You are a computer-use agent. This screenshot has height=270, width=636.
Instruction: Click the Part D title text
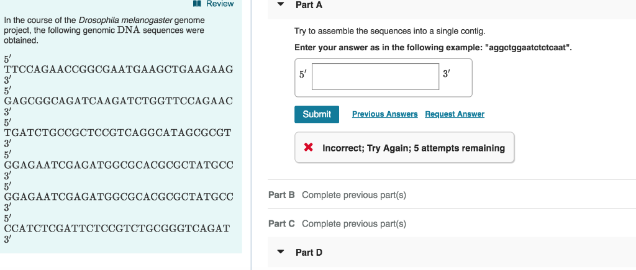tap(309, 252)
